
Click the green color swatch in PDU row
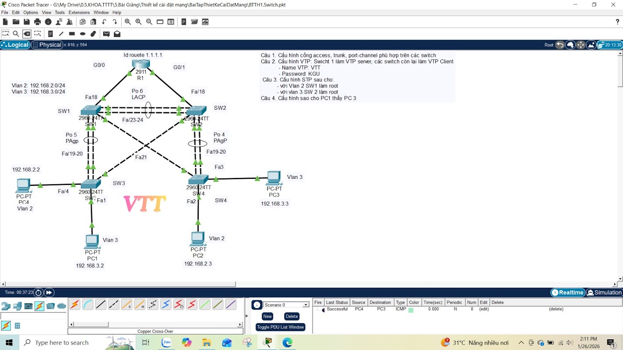coord(411,310)
